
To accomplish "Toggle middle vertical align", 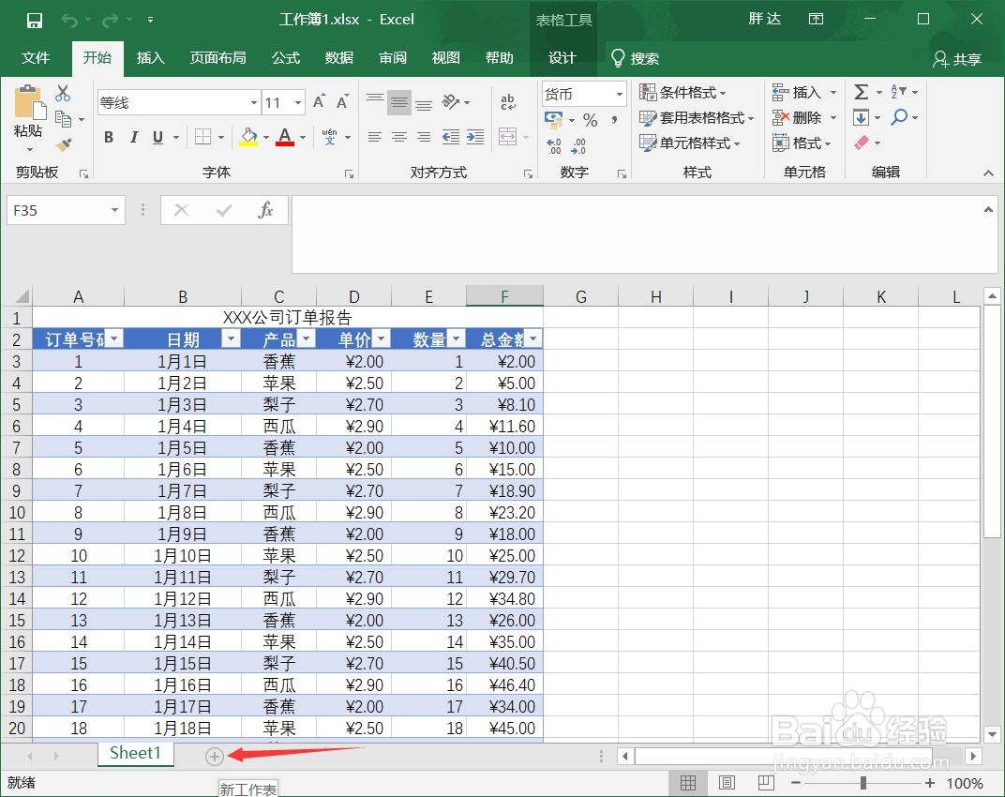I will click(x=398, y=102).
